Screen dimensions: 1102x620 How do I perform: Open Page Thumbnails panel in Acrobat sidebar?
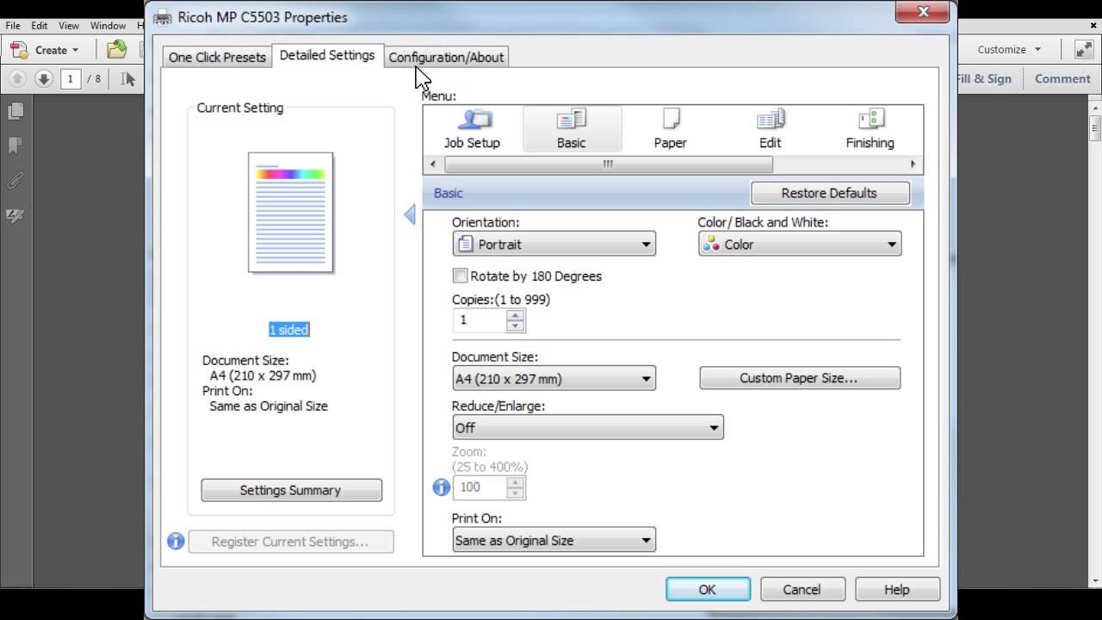pyautogui.click(x=15, y=111)
